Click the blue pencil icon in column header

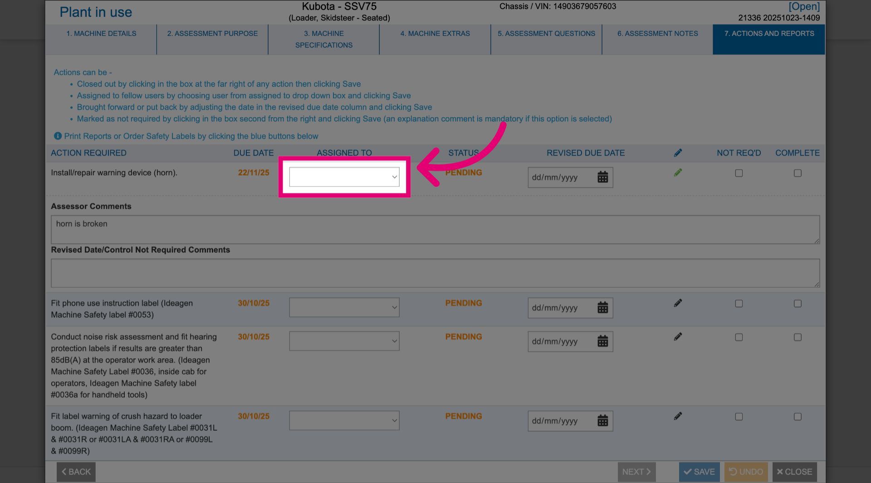(678, 153)
